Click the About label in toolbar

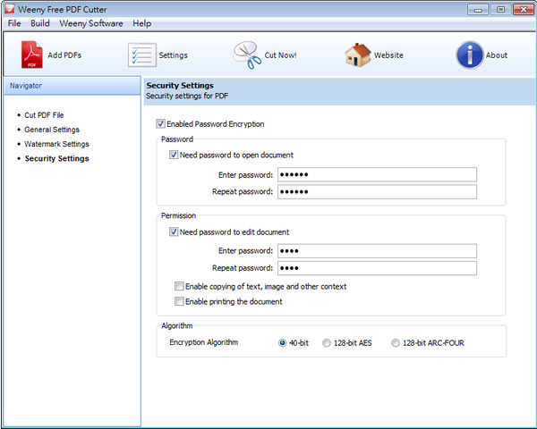497,55
